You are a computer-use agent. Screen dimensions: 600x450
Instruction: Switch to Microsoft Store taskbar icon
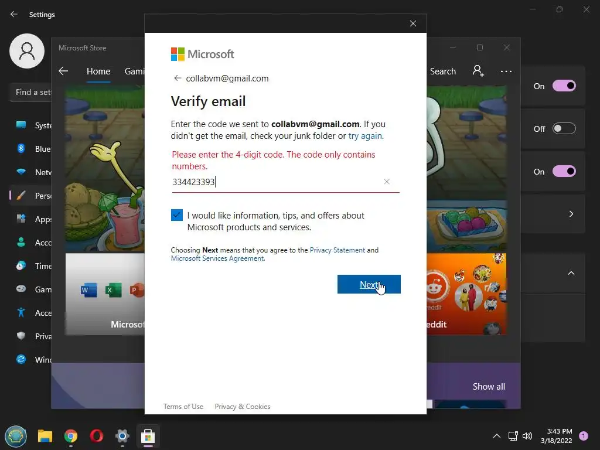148,436
